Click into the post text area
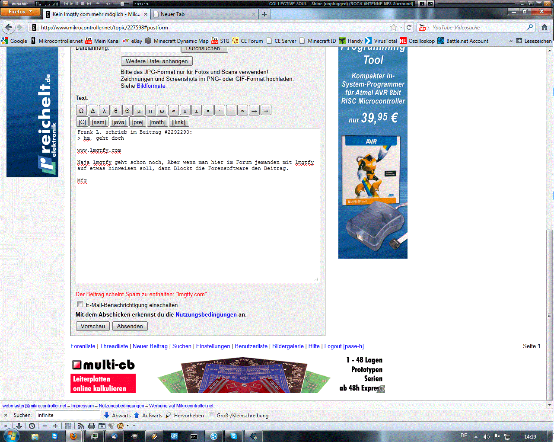This screenshot has height=442, width=554. [198, 206]
